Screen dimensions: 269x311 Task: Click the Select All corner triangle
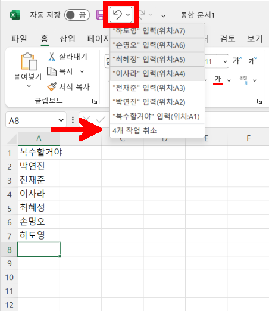(x=11, y=139)
